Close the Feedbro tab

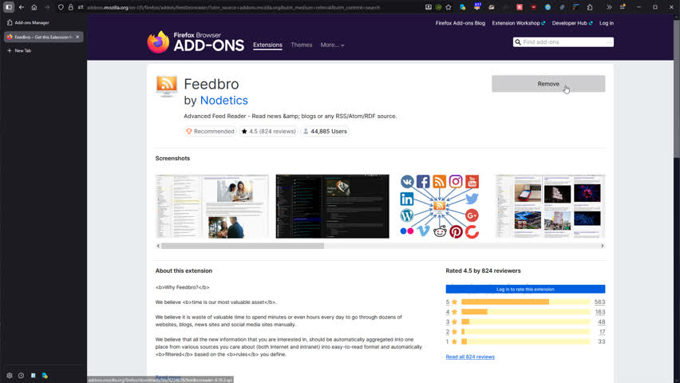pos(77,37)
